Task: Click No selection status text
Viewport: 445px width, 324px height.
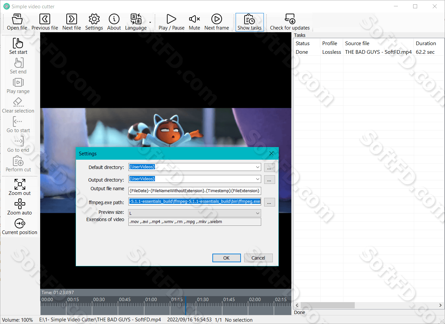Action: [x=239, y=320]
